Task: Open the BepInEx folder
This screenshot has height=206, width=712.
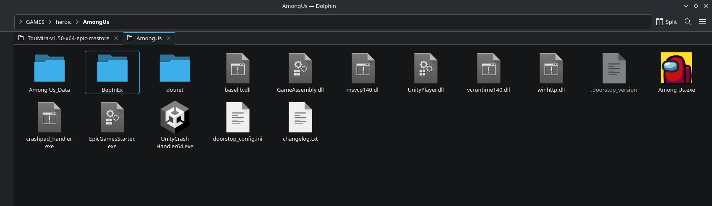Action: pos(112,69)
